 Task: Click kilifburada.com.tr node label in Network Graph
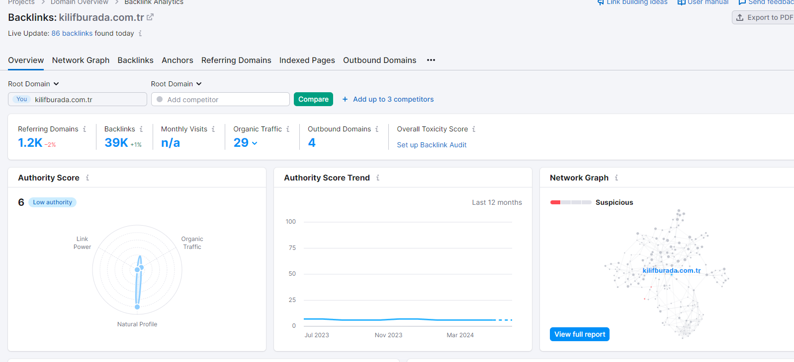672,270
